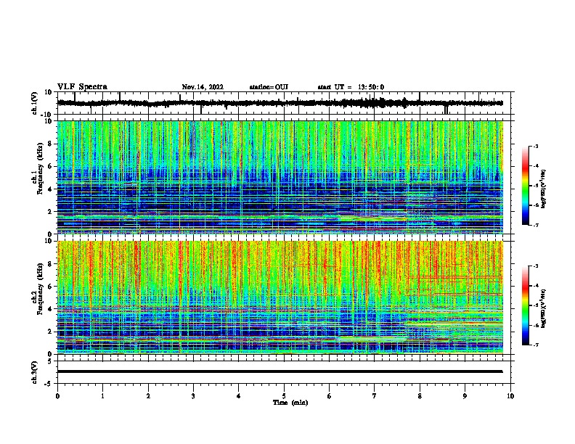575x444 pixels.
Task: Click the '5' tick on ch.3(V) axis
Action: click(51, 361)
